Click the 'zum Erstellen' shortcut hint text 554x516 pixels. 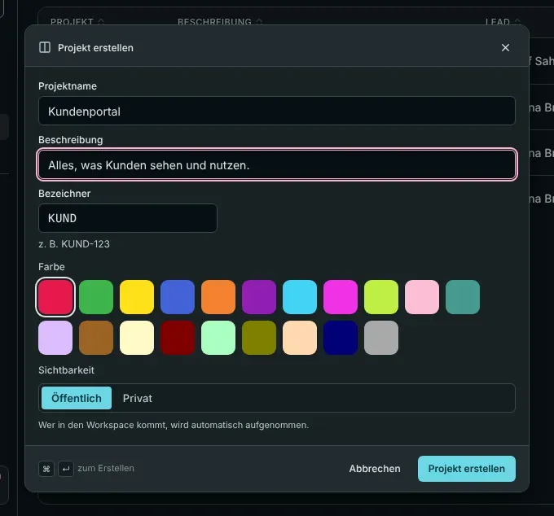[106, 468]
